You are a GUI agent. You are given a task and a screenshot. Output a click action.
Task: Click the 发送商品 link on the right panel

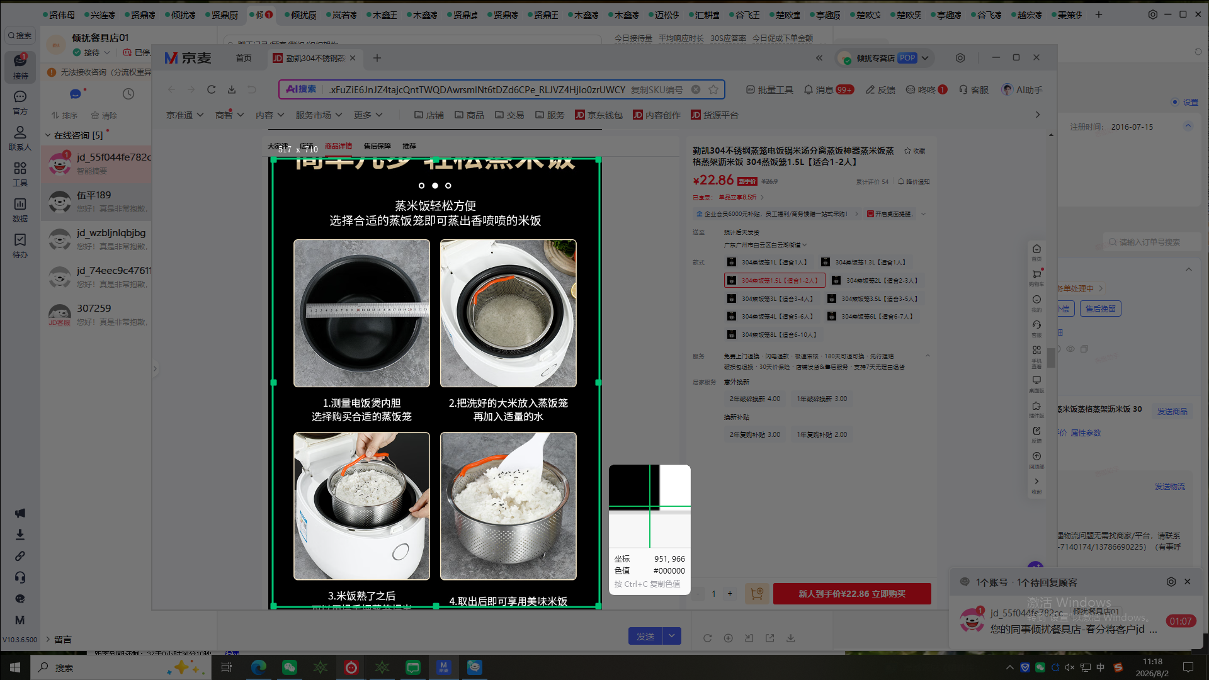tap(1172, 412)
